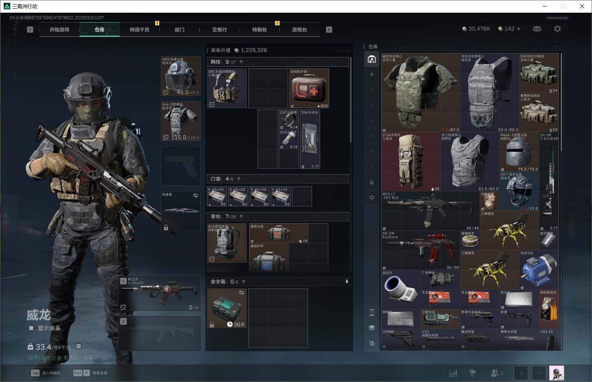Screen dimensions: 592x382
Task: Click the swap icon on the safe box
Action: point(241,292)
